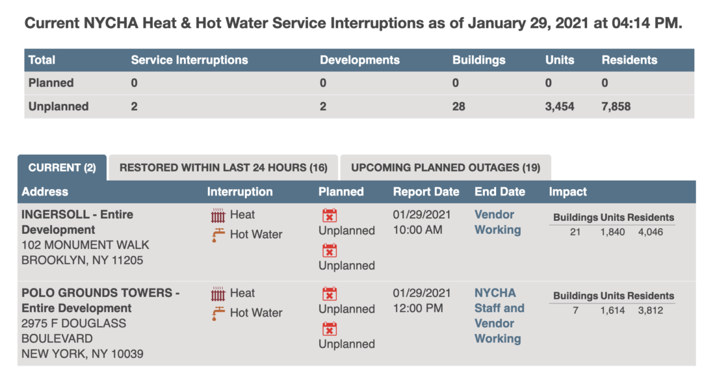Click the Report Date column header

(x=426, y=192)
